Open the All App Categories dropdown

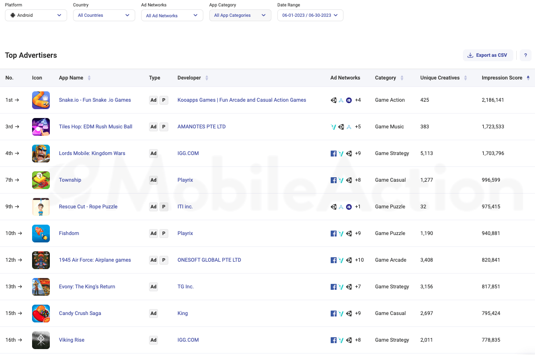pos(240,15)
